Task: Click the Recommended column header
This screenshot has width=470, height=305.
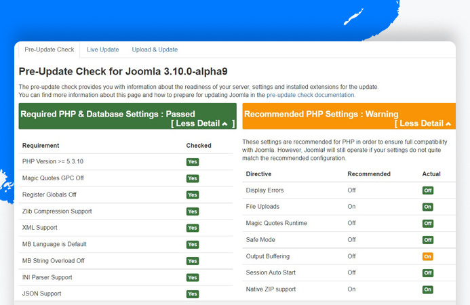Action: pyautogui.click(x=369, y=174)
